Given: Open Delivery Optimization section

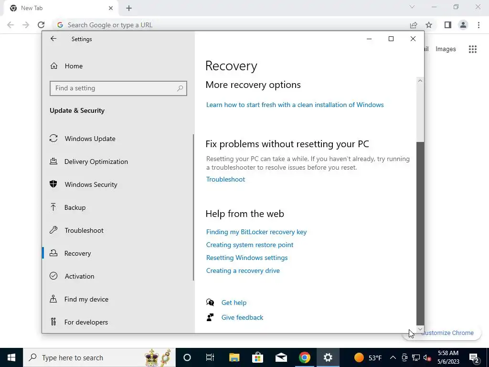Looking at the screenshot, I should [x=96, y=162].
